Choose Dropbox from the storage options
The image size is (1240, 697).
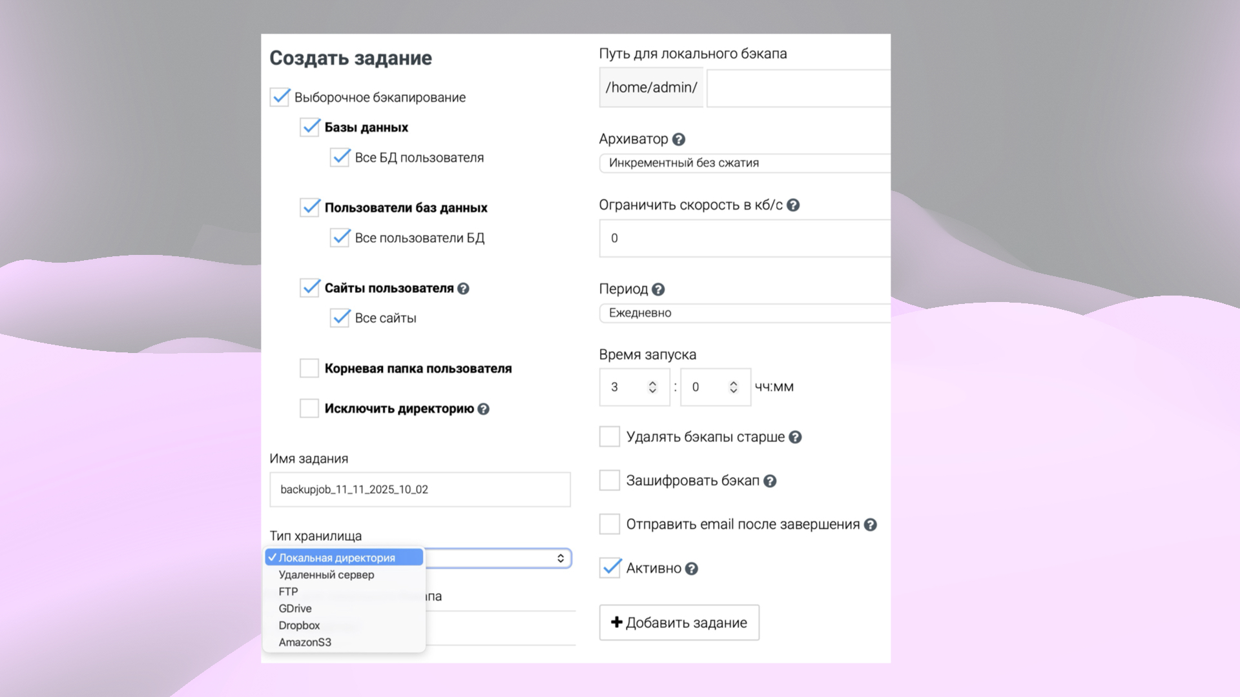(x=298, y=625)
